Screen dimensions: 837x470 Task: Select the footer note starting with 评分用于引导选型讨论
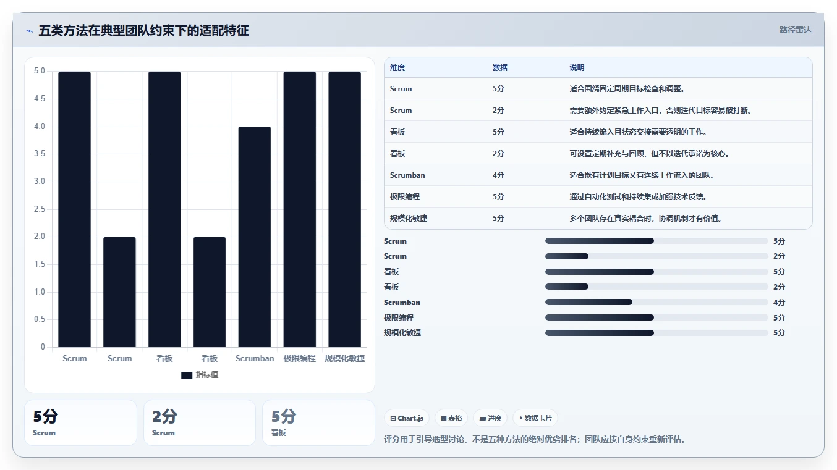click(x=535, y=440)
